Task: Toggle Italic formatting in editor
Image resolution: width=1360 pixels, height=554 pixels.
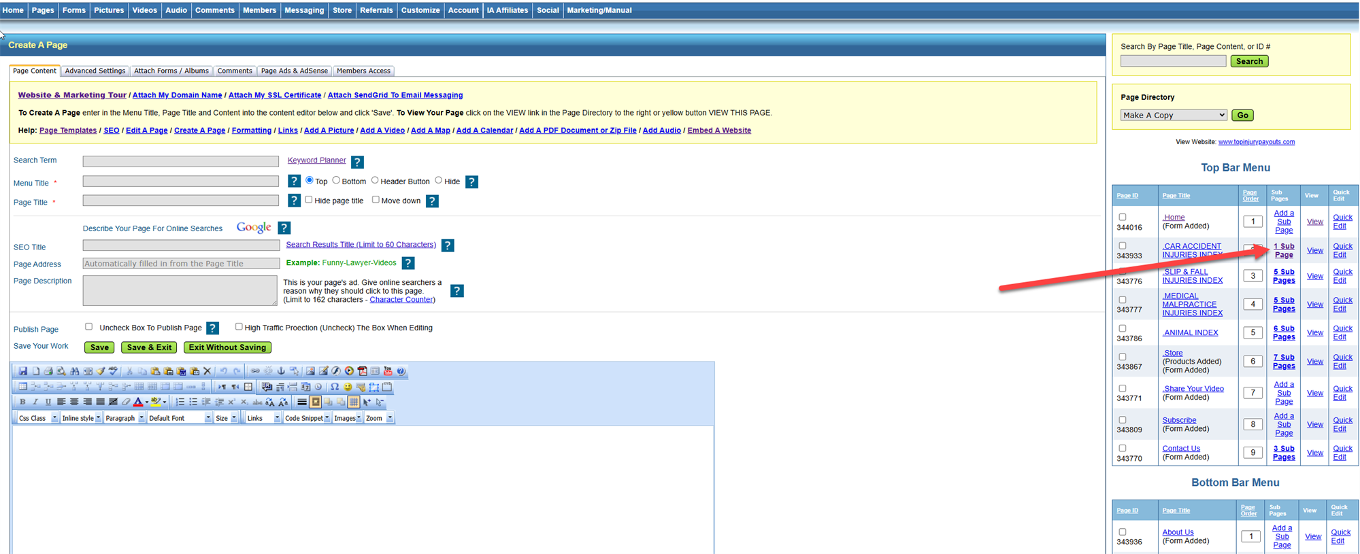Action: [x=35, y=402]
